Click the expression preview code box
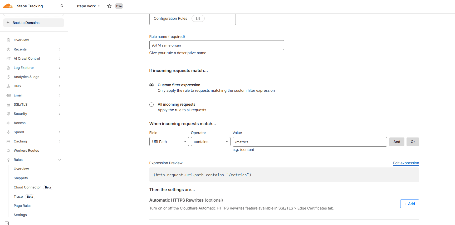455x225 pixels. 284,175
